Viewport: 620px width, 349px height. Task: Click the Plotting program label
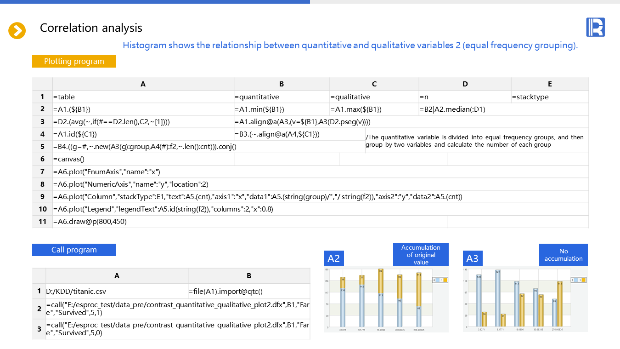pyautogui.click(x=74, y=61)
